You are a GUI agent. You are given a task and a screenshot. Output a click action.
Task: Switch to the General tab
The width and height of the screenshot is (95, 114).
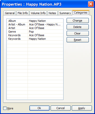click(x=10, y=13)
